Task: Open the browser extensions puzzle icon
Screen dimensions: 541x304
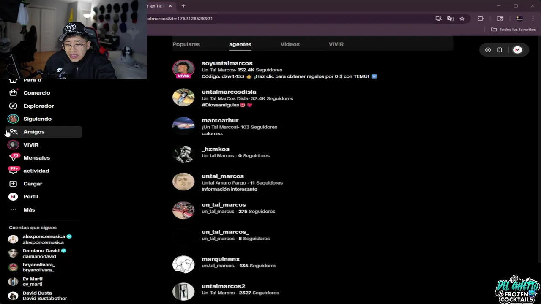Action: [x=481, y=19]
